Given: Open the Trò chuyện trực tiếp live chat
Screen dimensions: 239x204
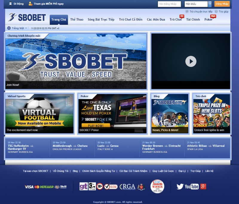Looking at the screenshot, I should pos(201,12).
